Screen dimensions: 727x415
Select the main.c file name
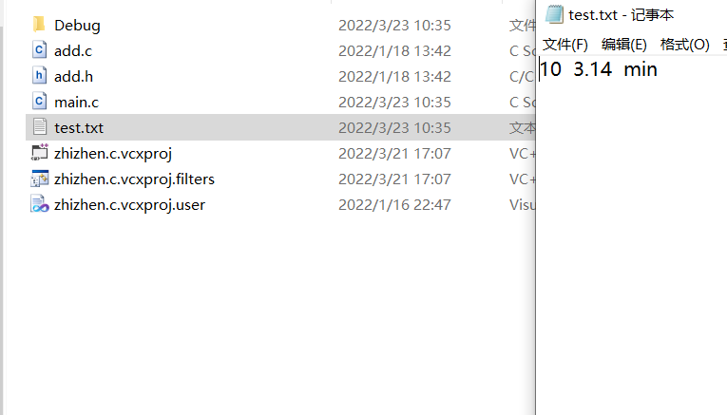coord(77,102)
